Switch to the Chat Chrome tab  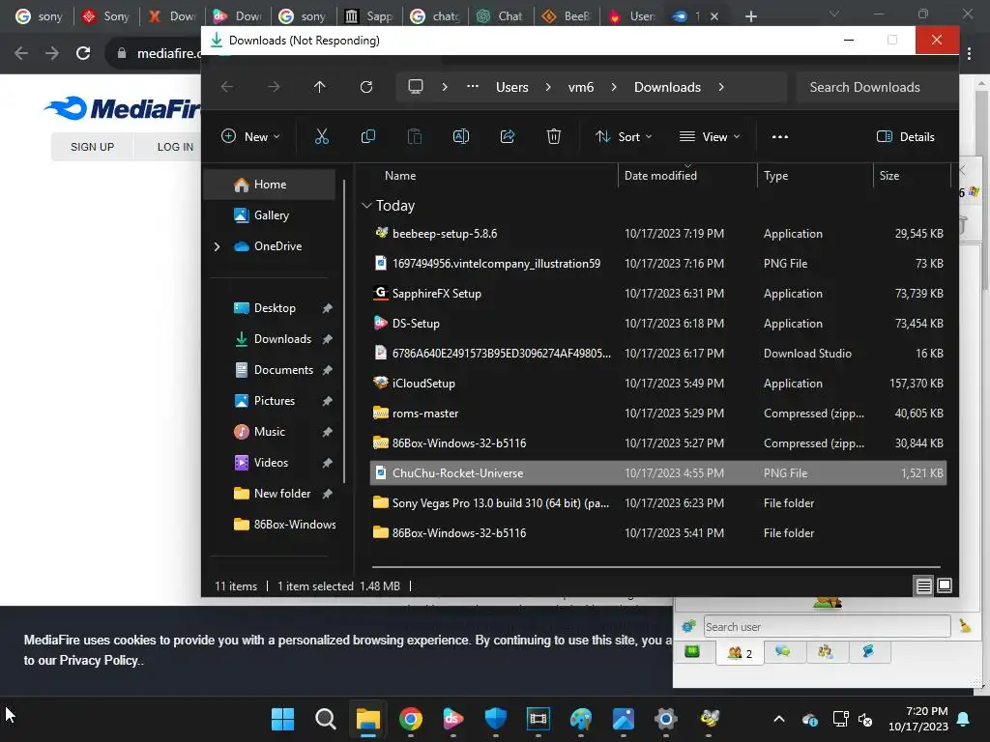click(500, 16)
